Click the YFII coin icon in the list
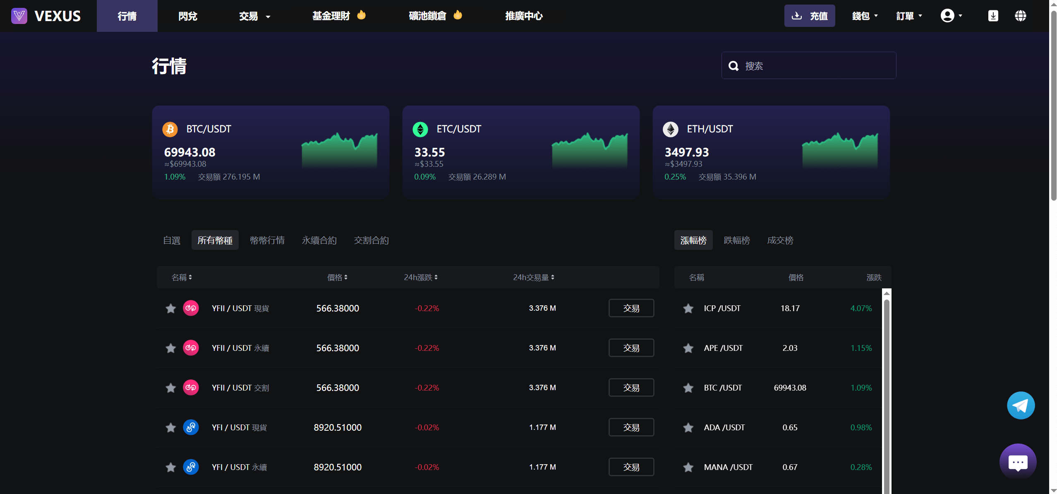The image size is (1057, 494). click(x=191, y=308)
